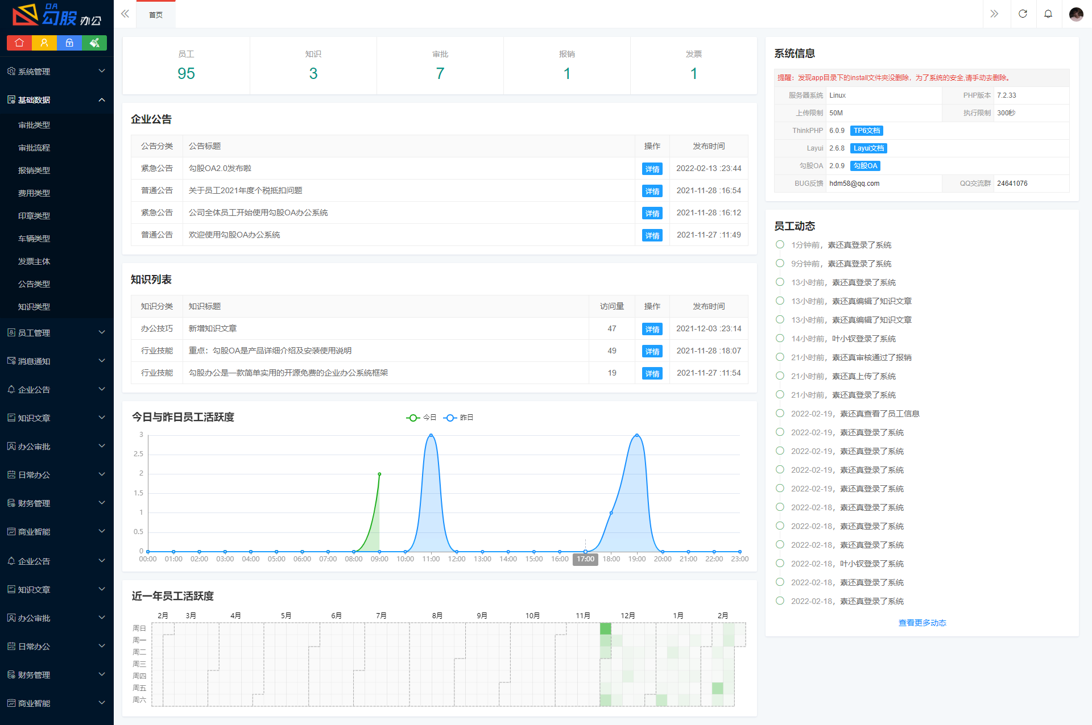Click the left double-arrow collapse sidebar icon
This screenshot has width=1092, height=725.
[x=125, y=14]
